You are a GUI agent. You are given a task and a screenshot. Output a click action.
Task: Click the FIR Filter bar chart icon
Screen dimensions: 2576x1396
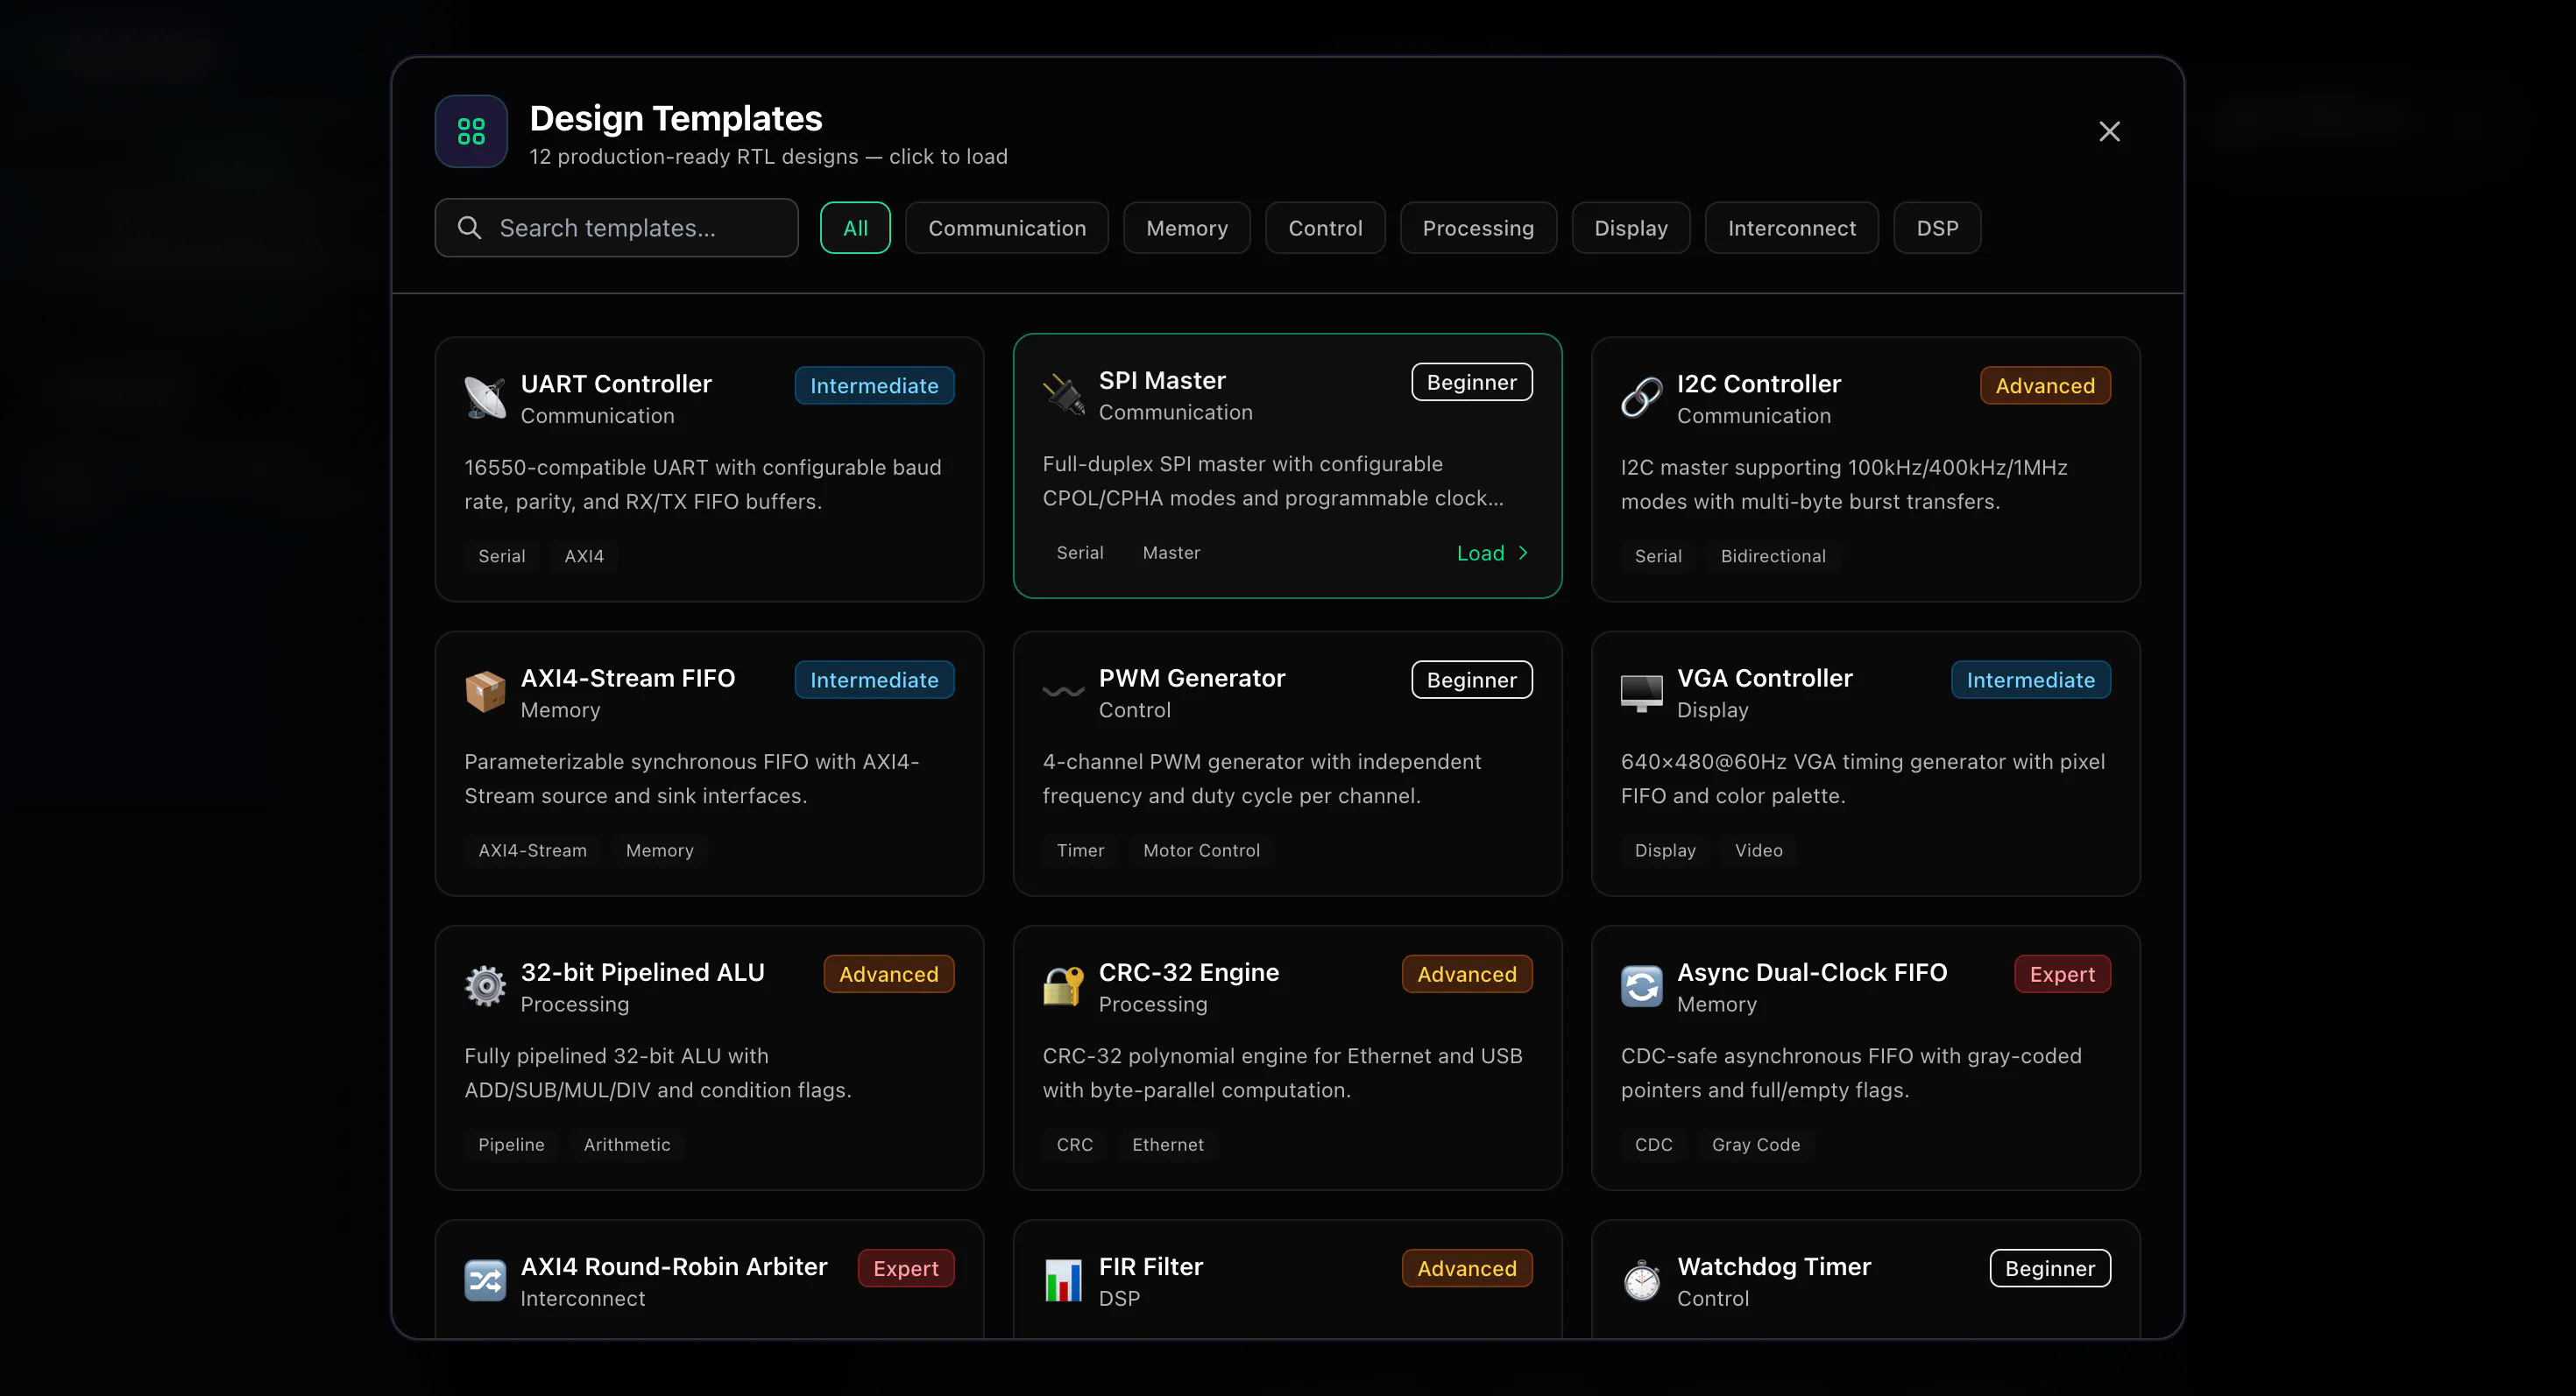1063,1281
